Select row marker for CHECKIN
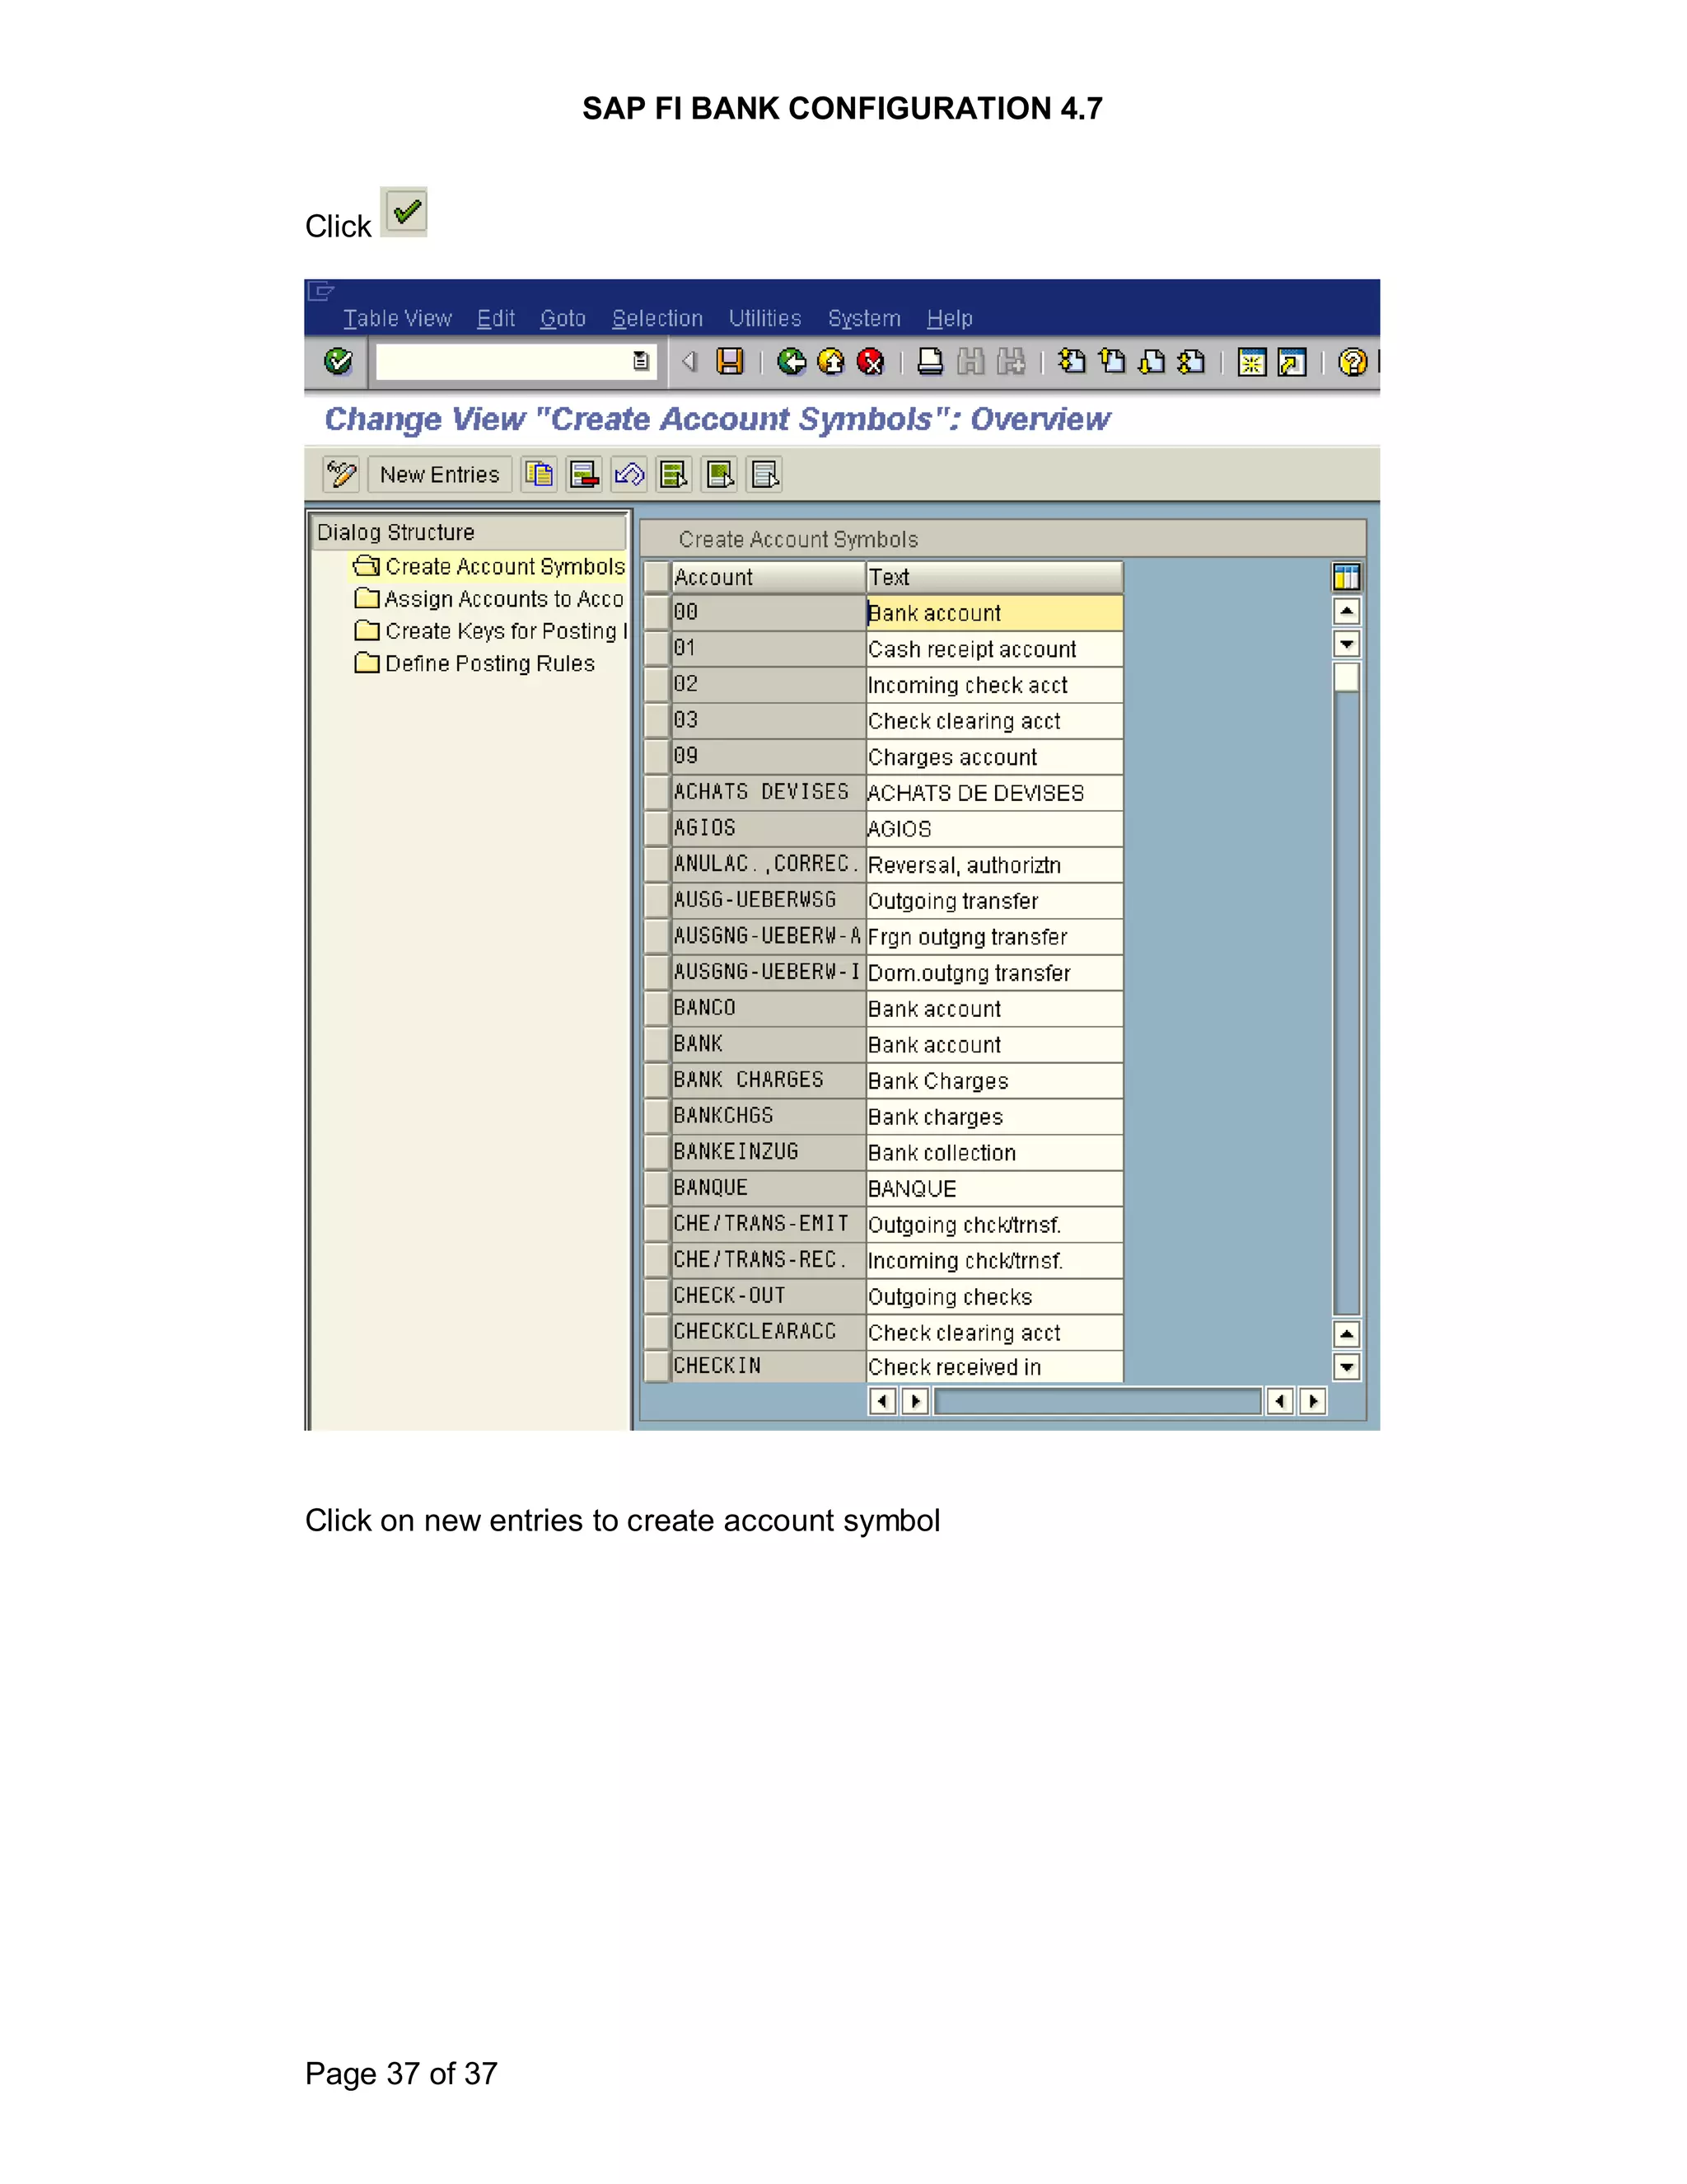The height and width of the screenshot is (2184, 1687). [x=657, y=1366]
